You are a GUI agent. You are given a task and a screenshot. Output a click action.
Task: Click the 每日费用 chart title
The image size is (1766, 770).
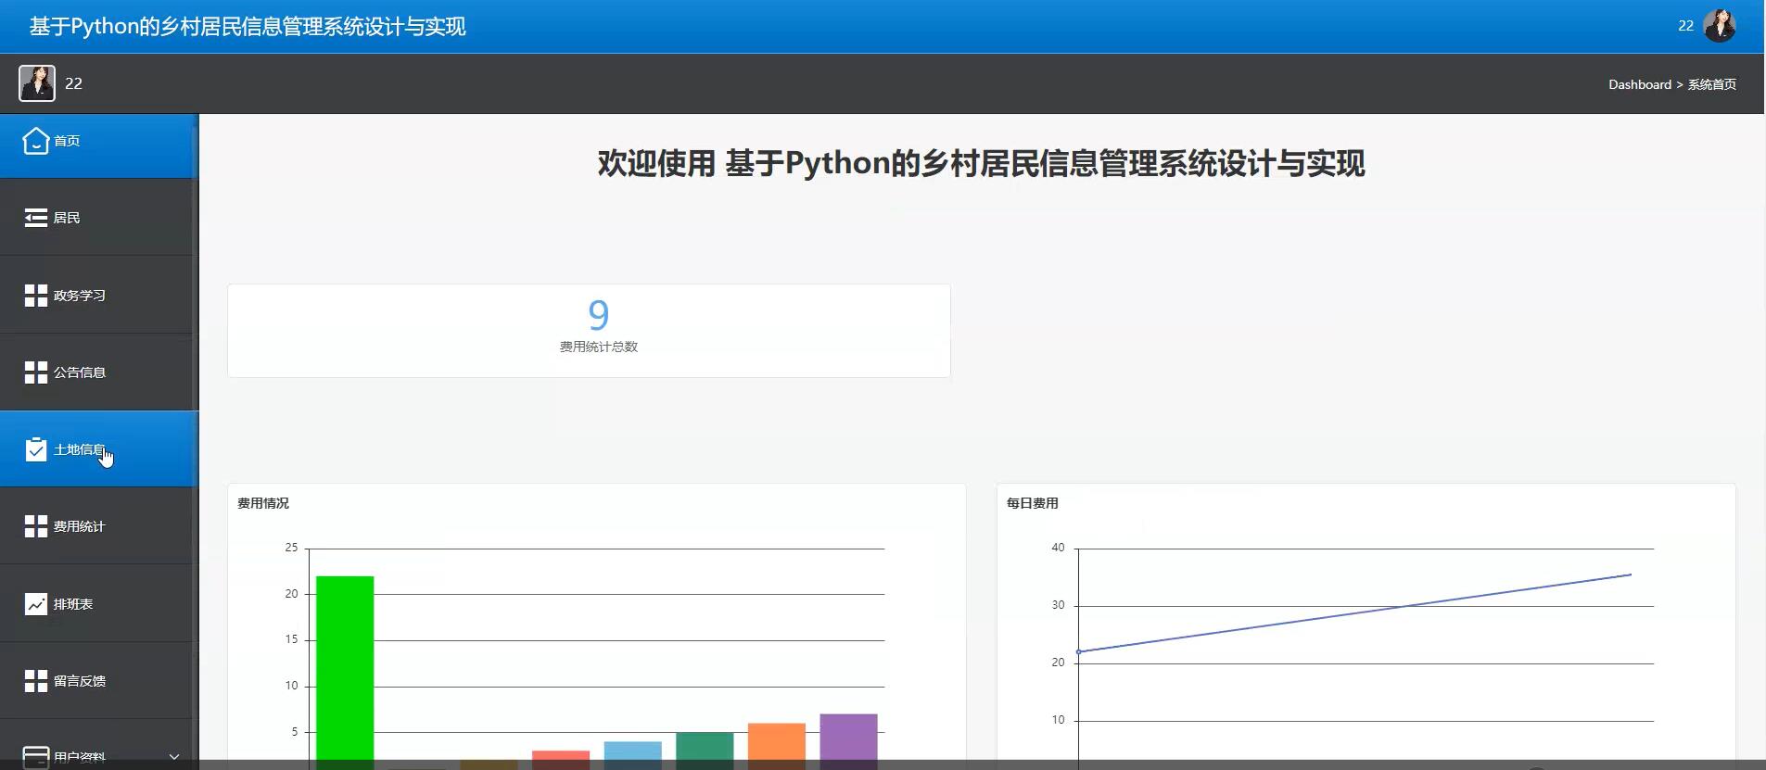point(1033,503)
